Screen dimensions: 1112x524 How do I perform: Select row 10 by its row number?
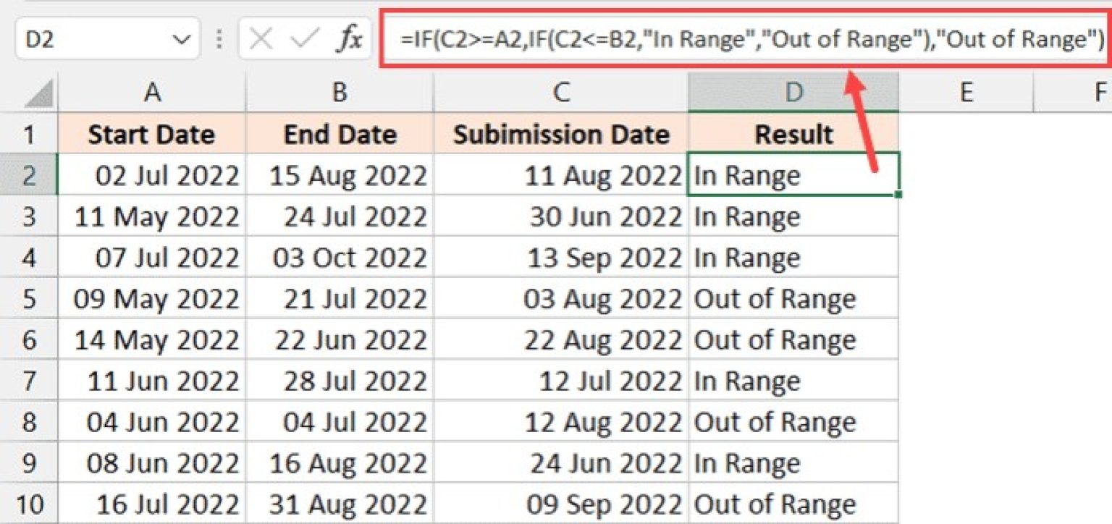point(29,503)
